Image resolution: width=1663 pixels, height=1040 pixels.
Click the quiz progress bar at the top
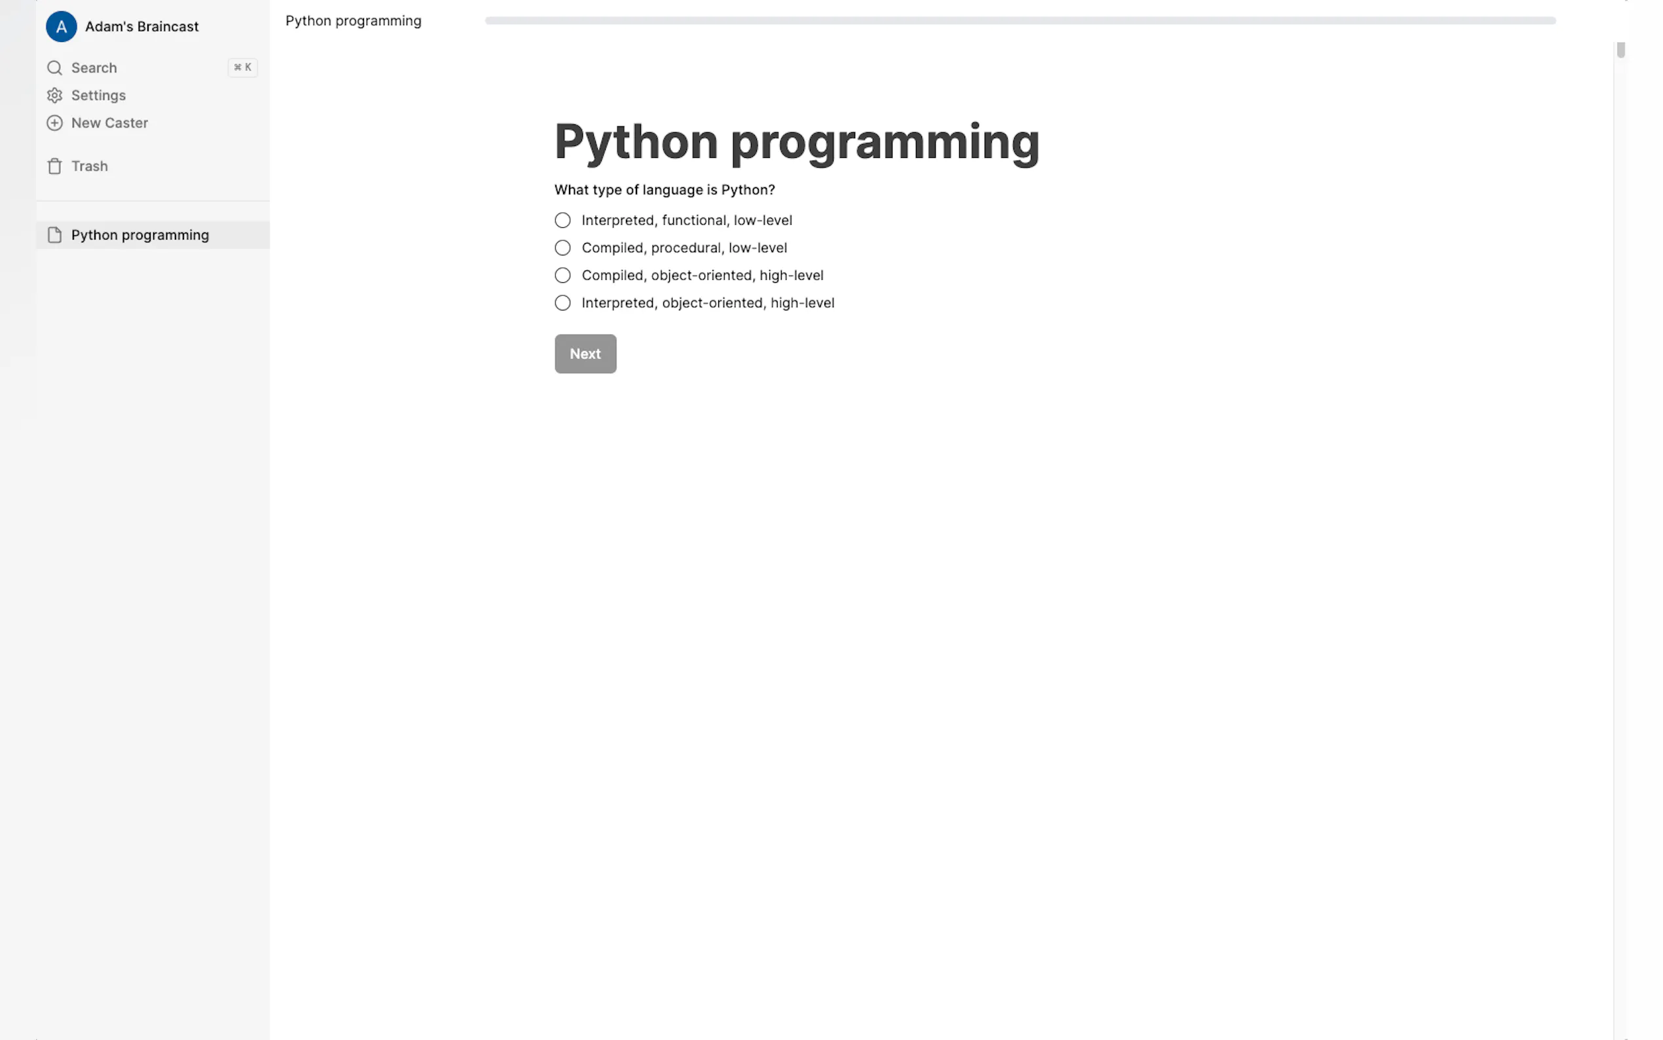point(1019,21)
